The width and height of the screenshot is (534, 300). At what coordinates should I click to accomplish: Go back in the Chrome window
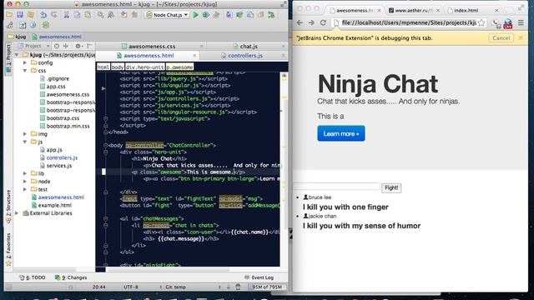[300, 22]
